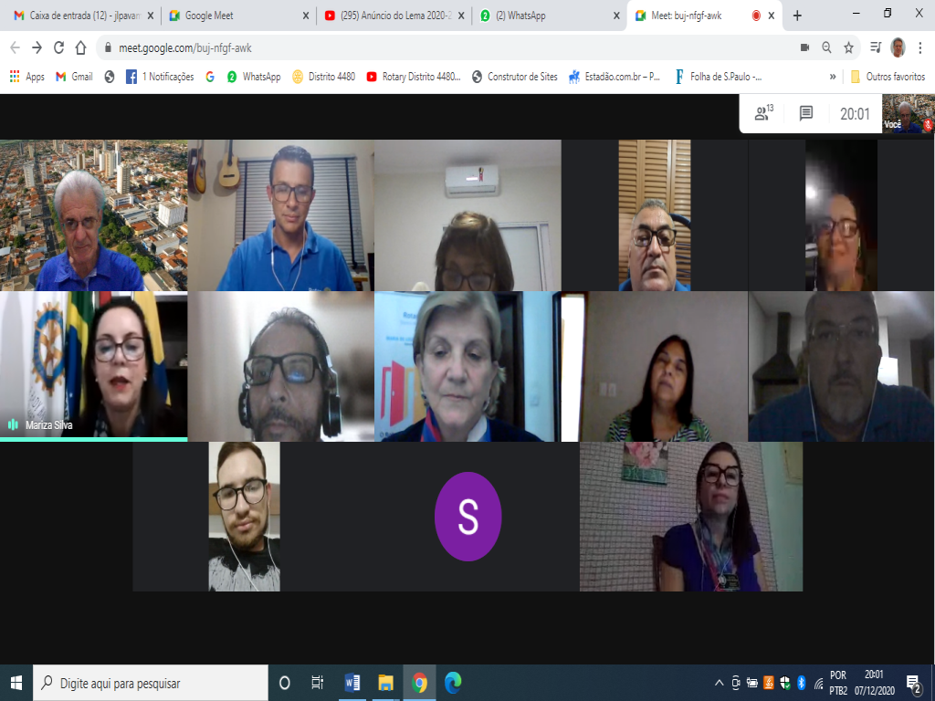Image resolution: width=935 pixels, height=701 pixels.
Task: Switch to the Anúncio do Lema YouTube tab
Action: click(393, 16)
